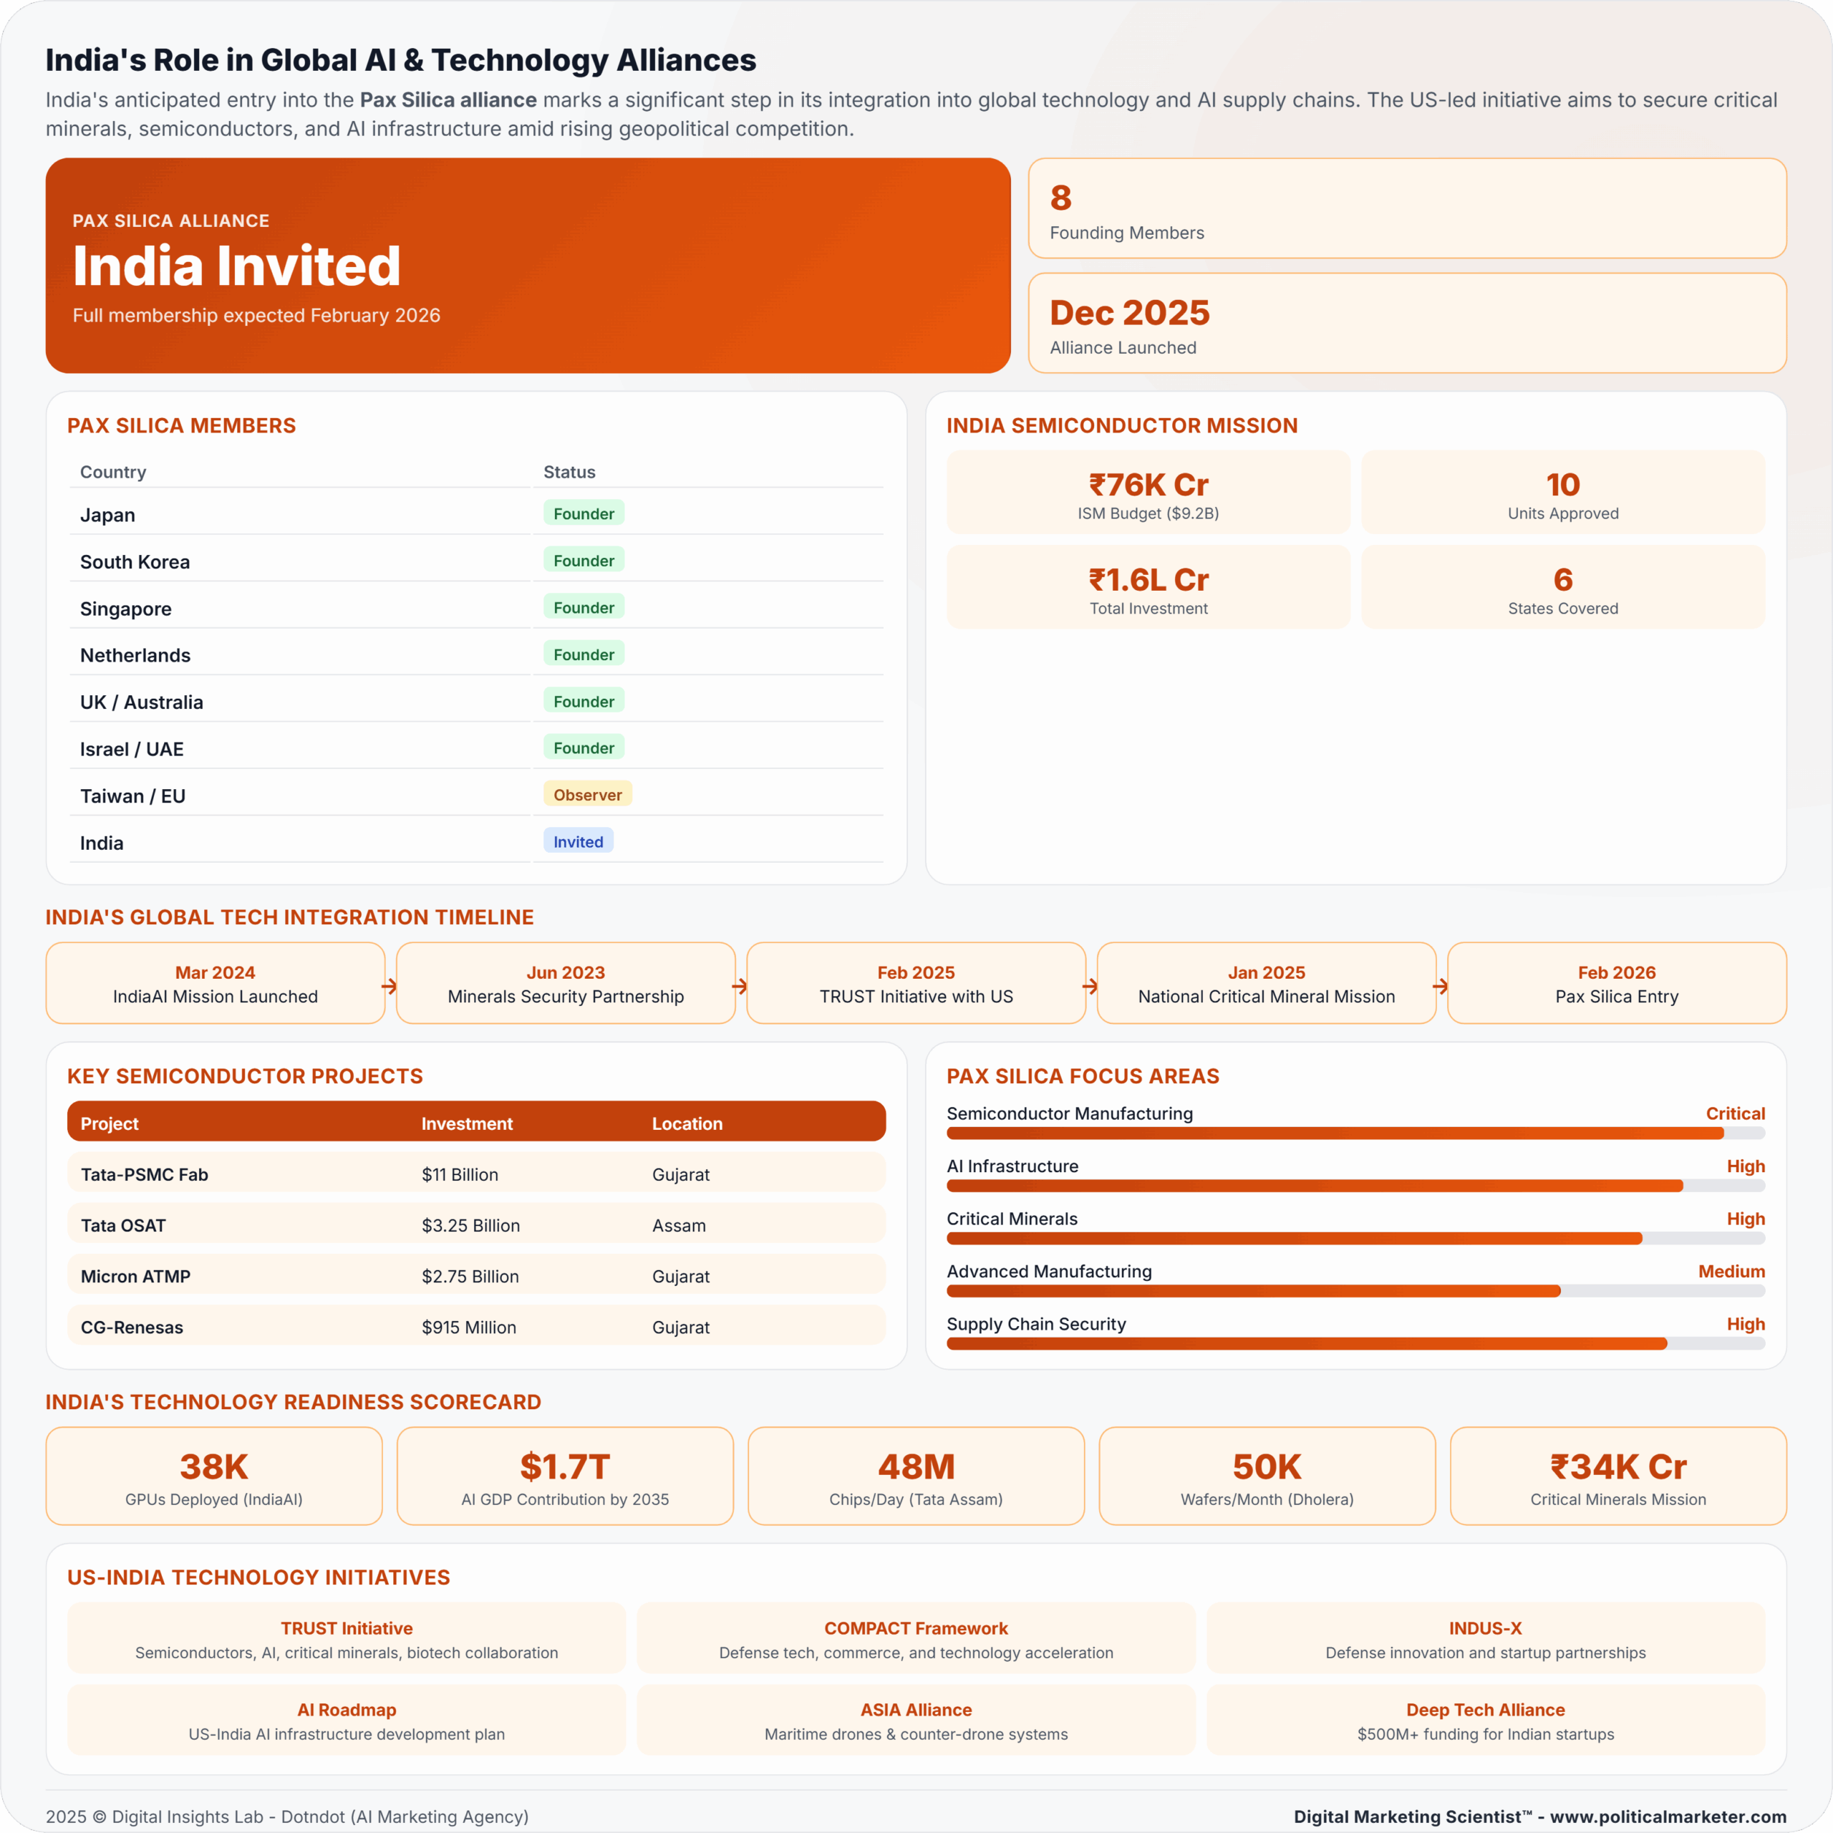1833x1833 pixels.
Task: Select the Investment column header
Action: tap(467, 1123)
